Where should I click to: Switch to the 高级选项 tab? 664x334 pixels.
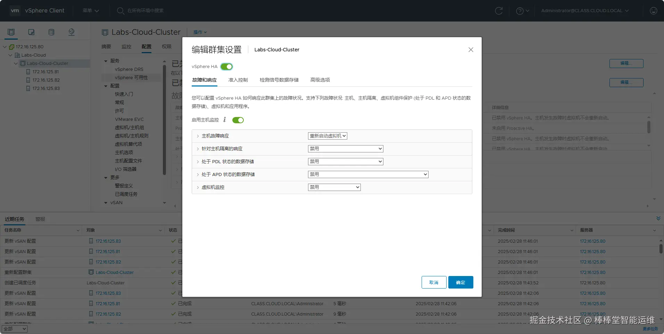point(320,80)
